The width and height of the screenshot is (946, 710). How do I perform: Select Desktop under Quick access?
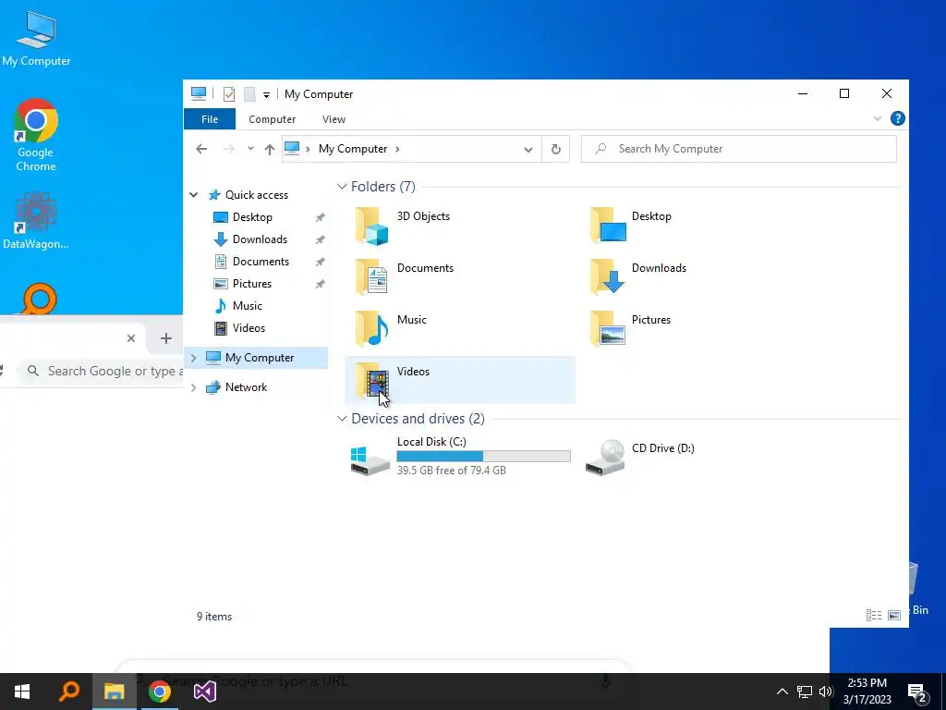click(x=252, y=217)
